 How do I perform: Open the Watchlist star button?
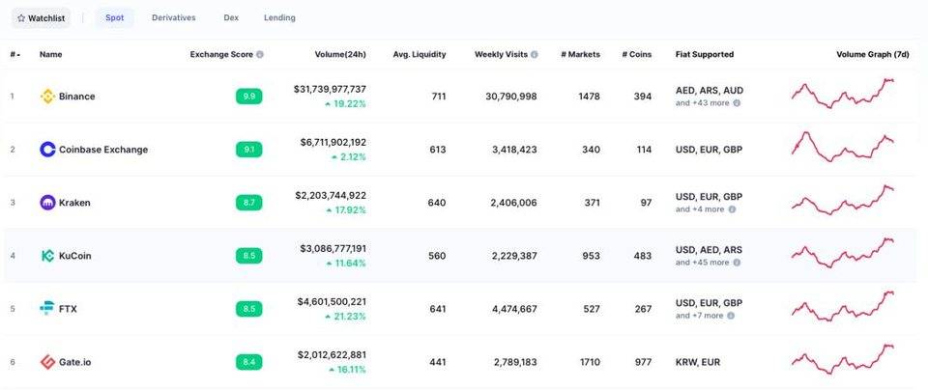(42, 17)
